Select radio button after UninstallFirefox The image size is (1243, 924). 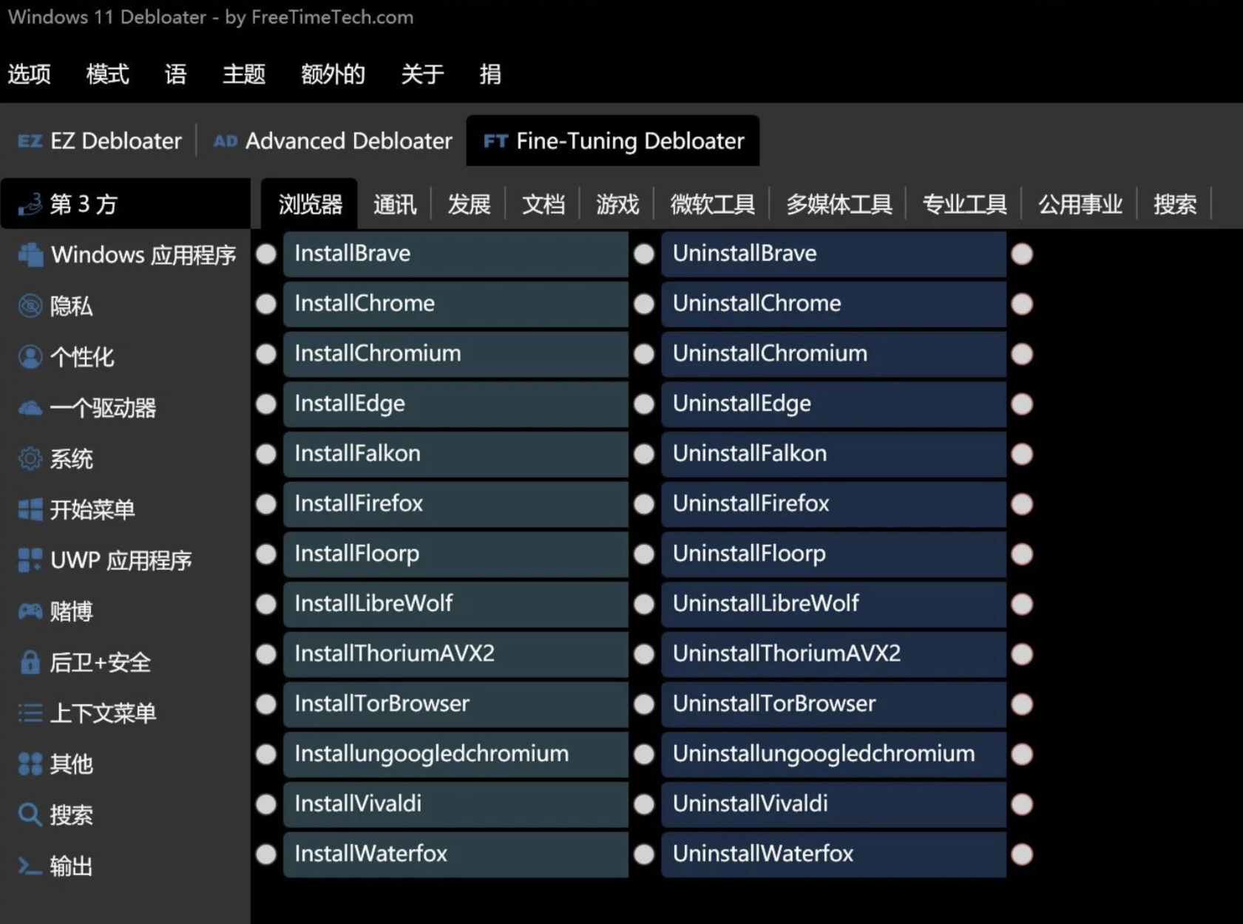coord(1022,504)
